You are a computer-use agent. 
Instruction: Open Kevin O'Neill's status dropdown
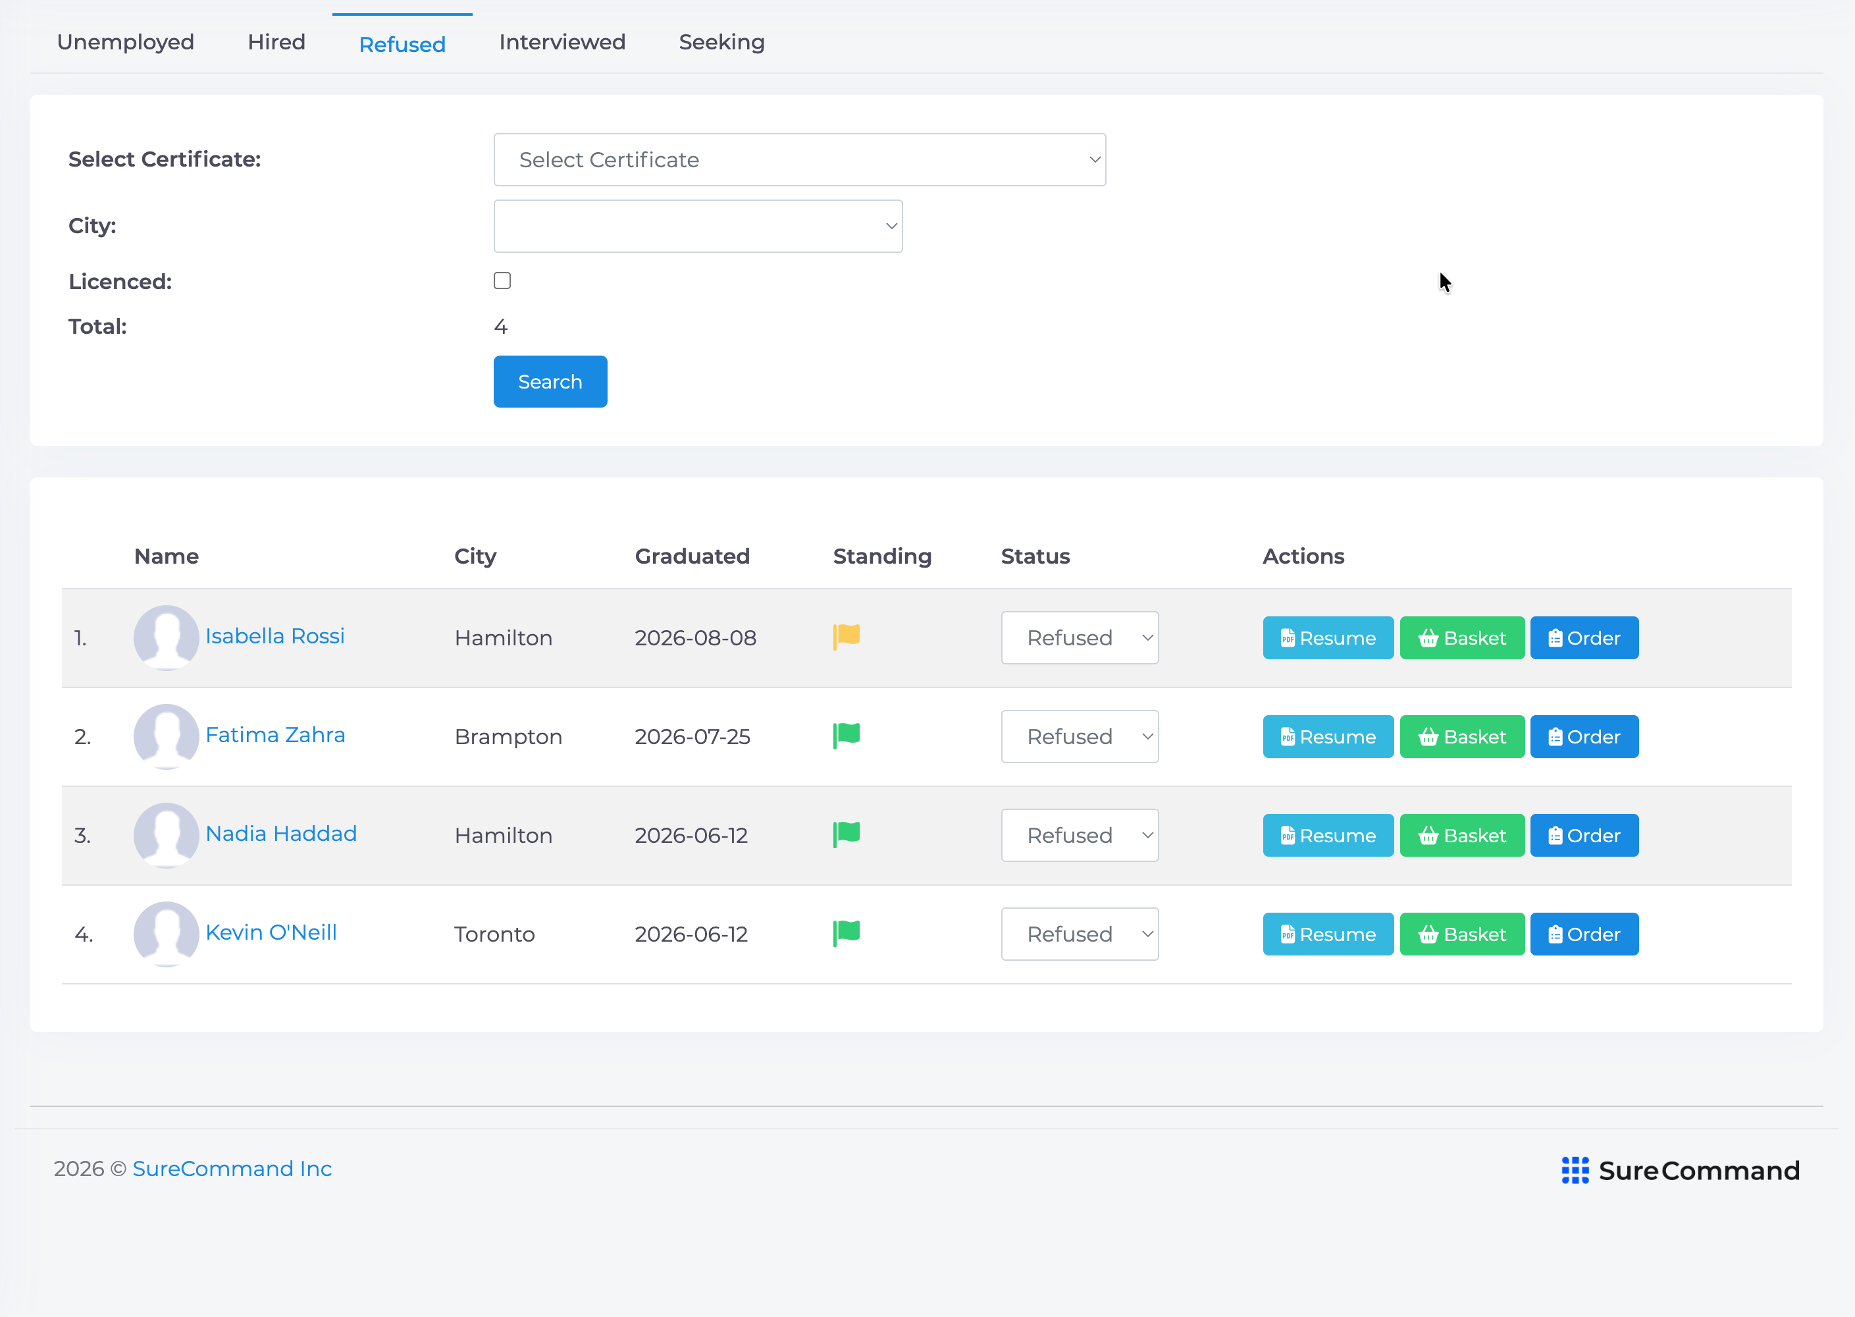coord(1079,934)
